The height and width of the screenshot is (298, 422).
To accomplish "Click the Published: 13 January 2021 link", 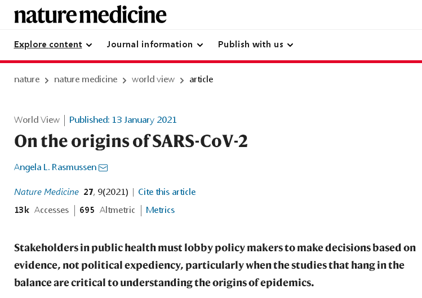I will (123, 120).
